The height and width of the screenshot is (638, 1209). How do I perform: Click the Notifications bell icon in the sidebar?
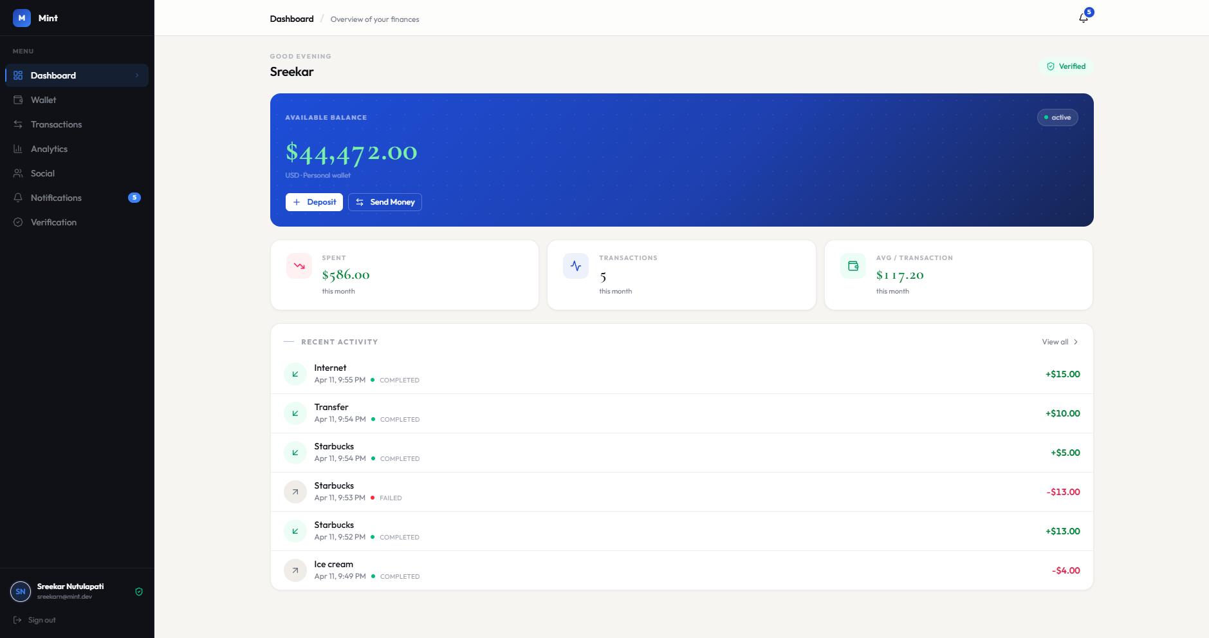(x=18, y=198)
